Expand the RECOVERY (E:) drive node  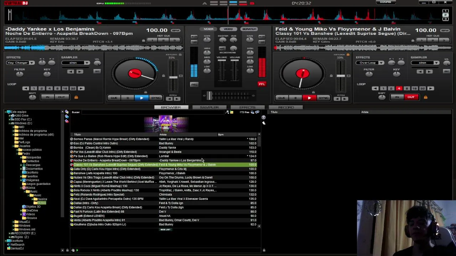(10, 233)
